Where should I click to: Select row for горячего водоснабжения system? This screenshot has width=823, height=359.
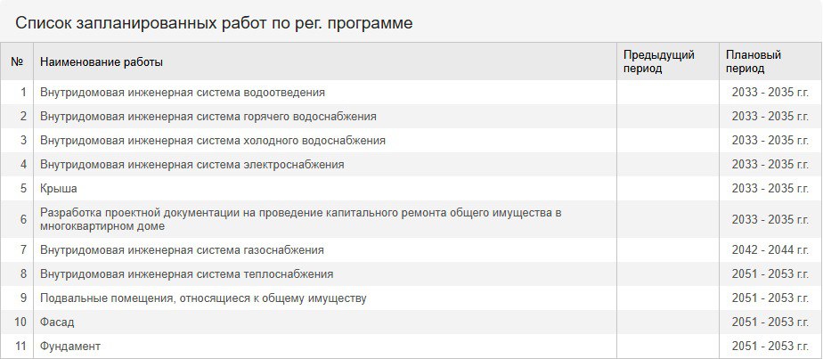(x=411, y=117)
